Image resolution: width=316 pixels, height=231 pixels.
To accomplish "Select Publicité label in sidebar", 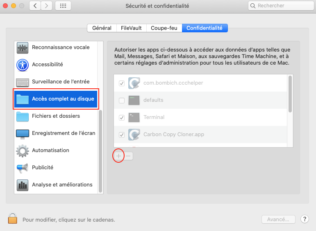I will coord(43,168).
